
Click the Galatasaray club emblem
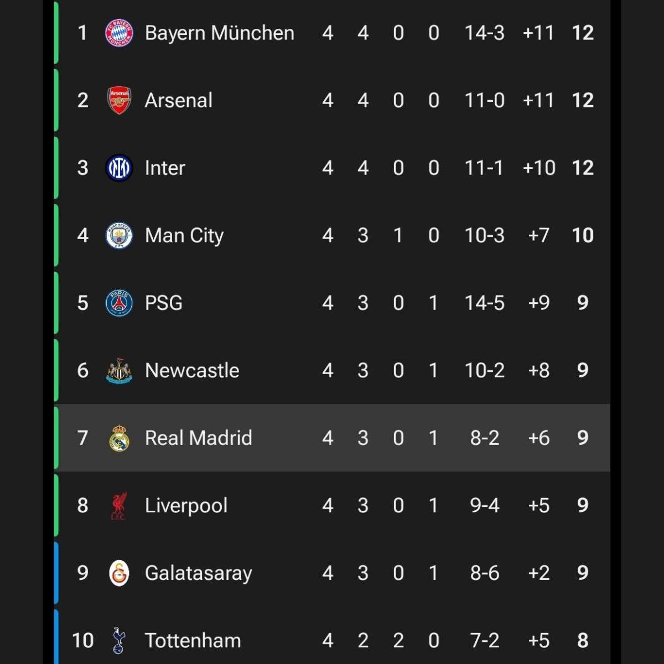point(118,573)
